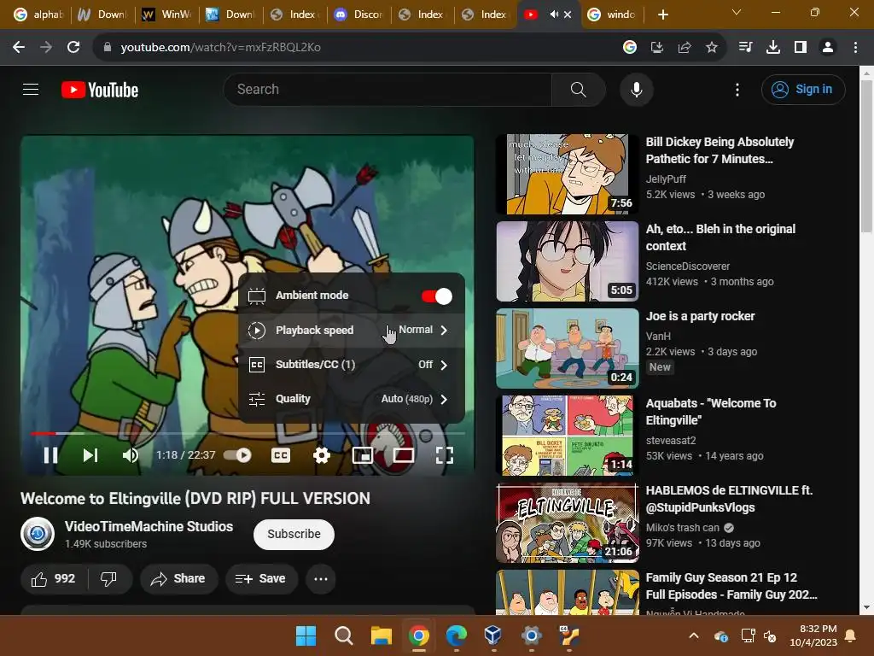Open HABLEMOS de ELTINGVILLE thumbnail
This screenshot has width=874, height=656.
(x=568, y=523)
